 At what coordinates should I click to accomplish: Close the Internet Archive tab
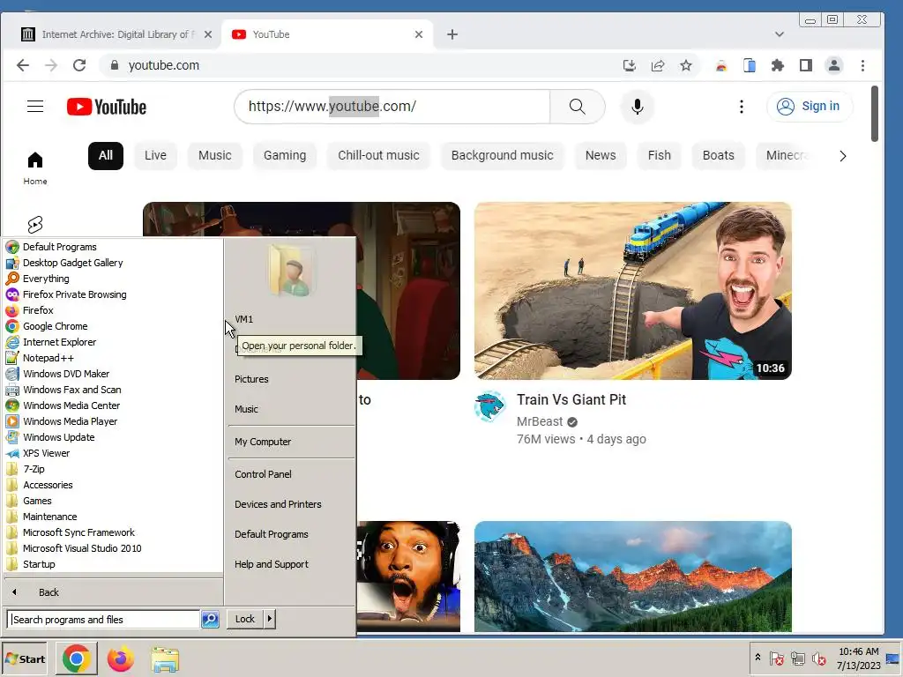point(208,34)
